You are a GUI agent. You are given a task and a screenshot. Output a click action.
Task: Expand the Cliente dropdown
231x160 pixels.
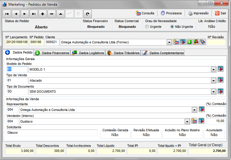pos(169,42)
